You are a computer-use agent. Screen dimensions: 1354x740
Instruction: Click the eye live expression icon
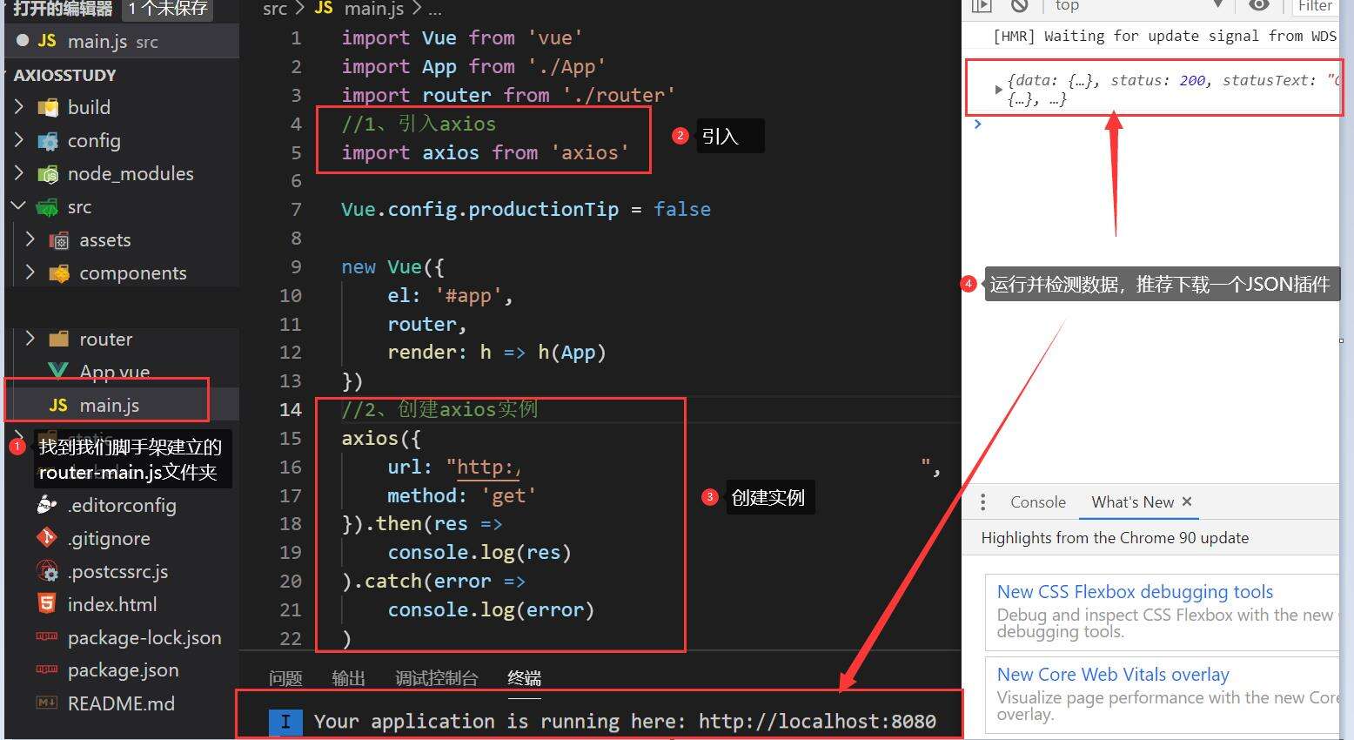coord(1259,6)
